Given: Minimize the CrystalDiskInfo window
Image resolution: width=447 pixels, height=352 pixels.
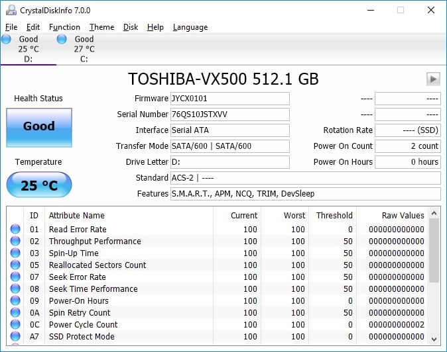Looking at the screenshot, I should [x=371, y=10].
